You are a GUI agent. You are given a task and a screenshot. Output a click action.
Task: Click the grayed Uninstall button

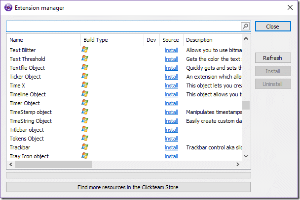click(273, 84)
